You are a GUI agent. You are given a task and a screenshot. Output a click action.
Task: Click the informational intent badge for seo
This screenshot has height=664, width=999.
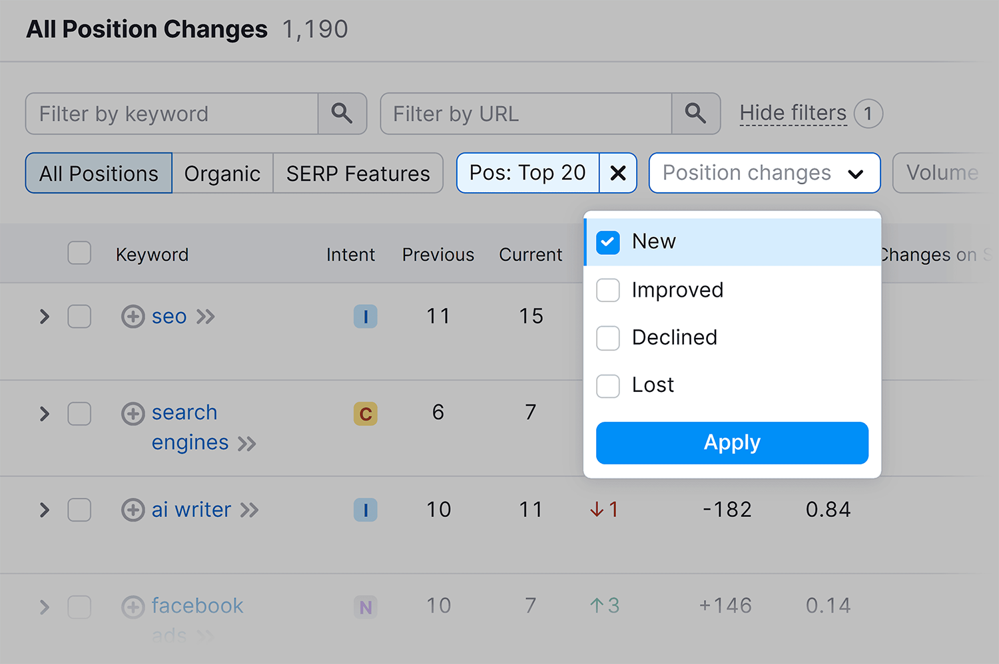[366, 317]
